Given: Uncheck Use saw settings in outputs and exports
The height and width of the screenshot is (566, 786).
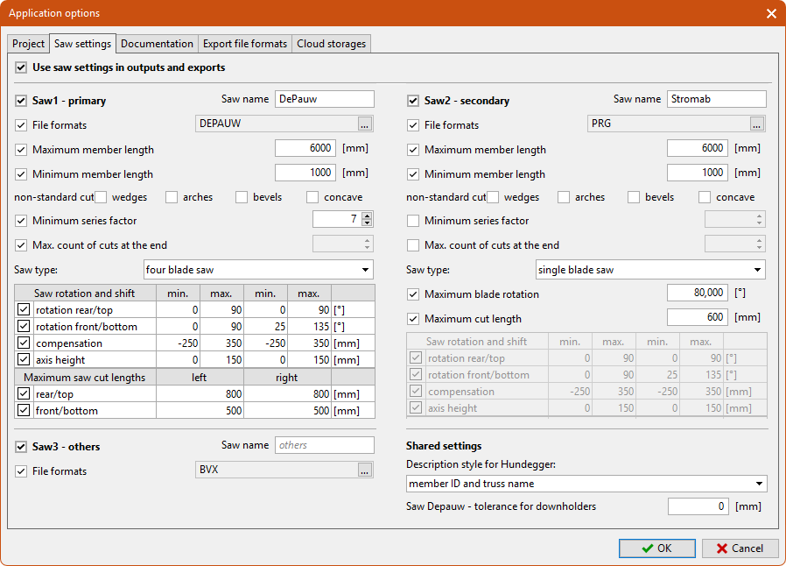Looking at the screenshot, I should click(21, 67).
